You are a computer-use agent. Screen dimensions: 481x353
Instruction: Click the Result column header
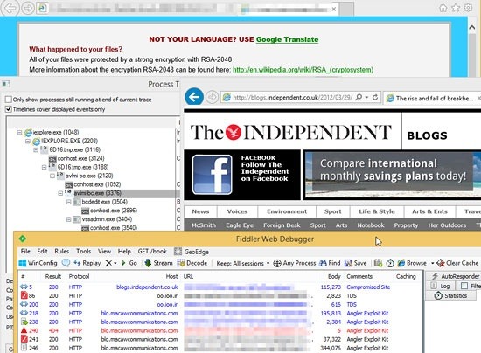pos(53,276)
